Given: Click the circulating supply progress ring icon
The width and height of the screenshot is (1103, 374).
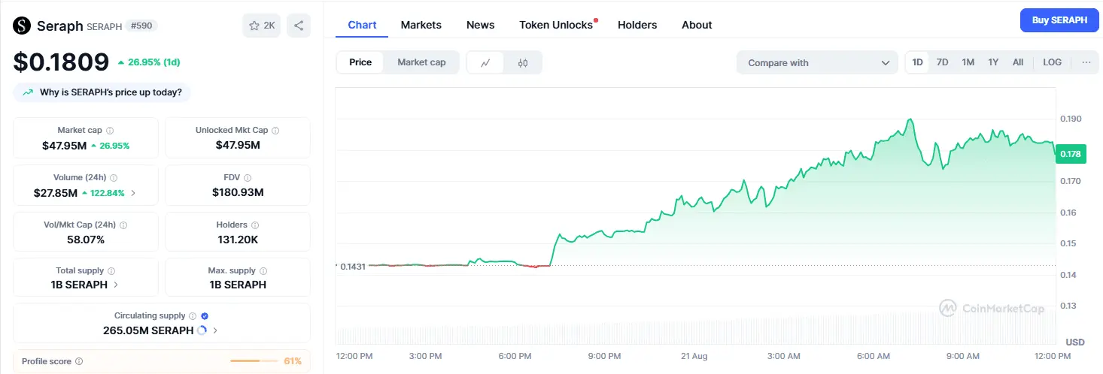Looking at the screenshot, I should [202, 330].
